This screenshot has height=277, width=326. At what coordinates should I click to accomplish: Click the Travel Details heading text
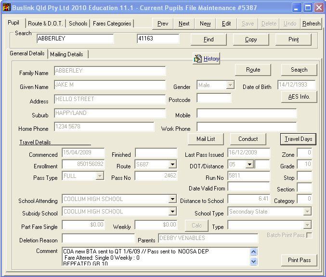[35, 142]
